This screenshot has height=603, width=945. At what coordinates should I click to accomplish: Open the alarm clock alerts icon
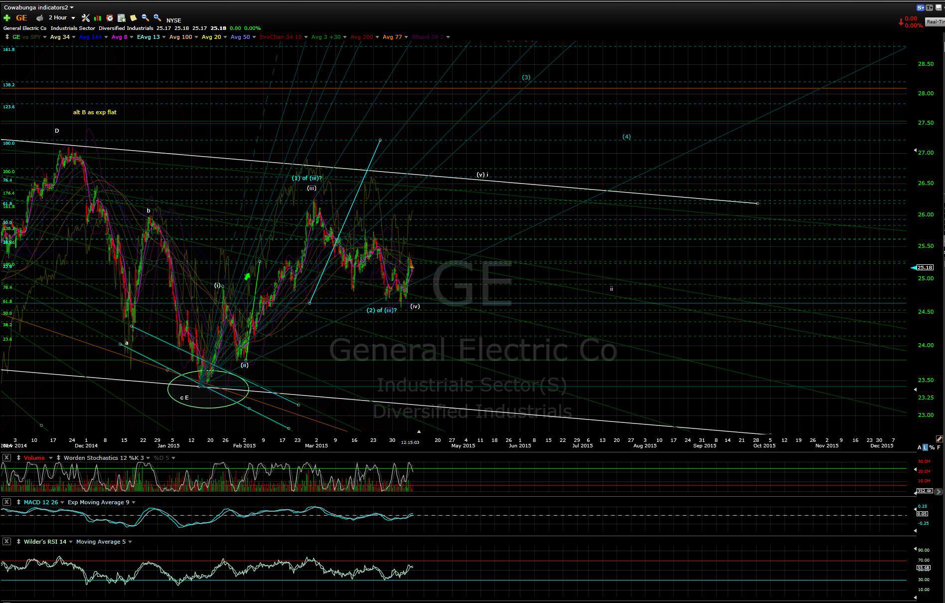click(110, 18)
